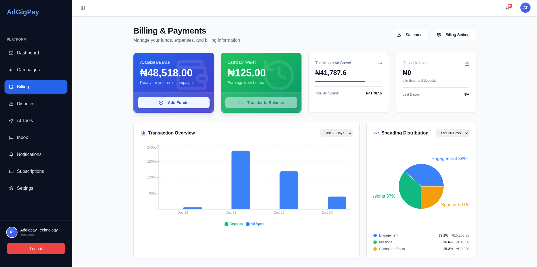The height and width of the screenshot is (267, 537).
Task: Click the blue Engagement legend dot
Action: (375, 235)
